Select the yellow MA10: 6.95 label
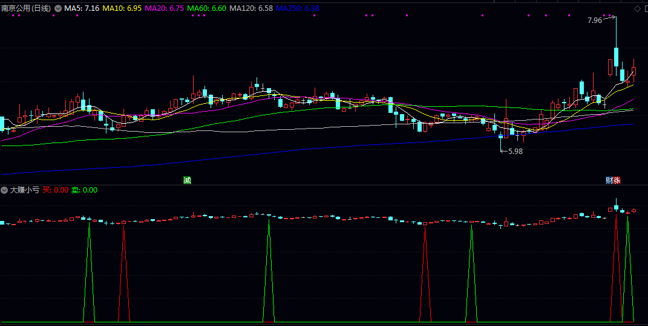 point(122,9)
